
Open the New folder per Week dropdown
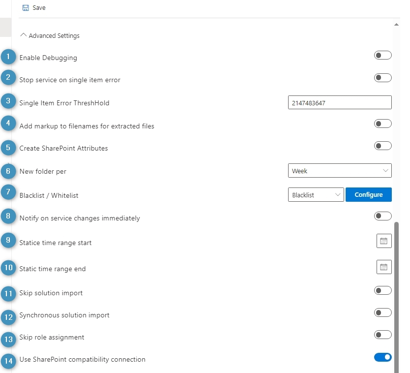click(x=340, y=170)
